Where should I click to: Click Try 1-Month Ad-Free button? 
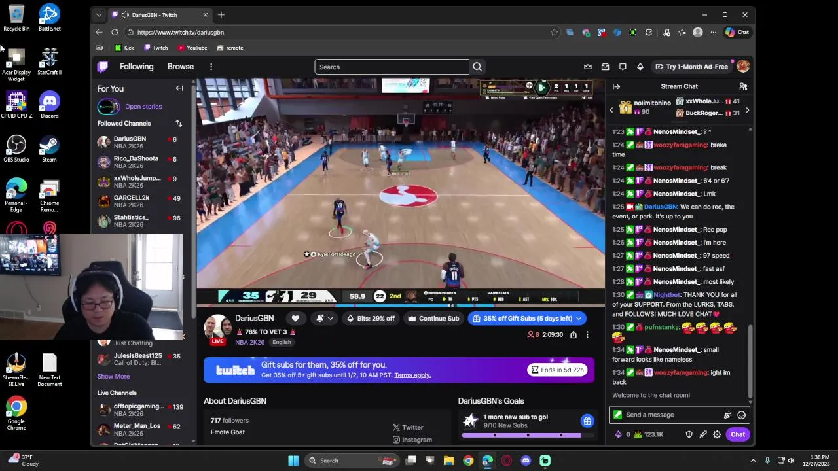[691, 67]
